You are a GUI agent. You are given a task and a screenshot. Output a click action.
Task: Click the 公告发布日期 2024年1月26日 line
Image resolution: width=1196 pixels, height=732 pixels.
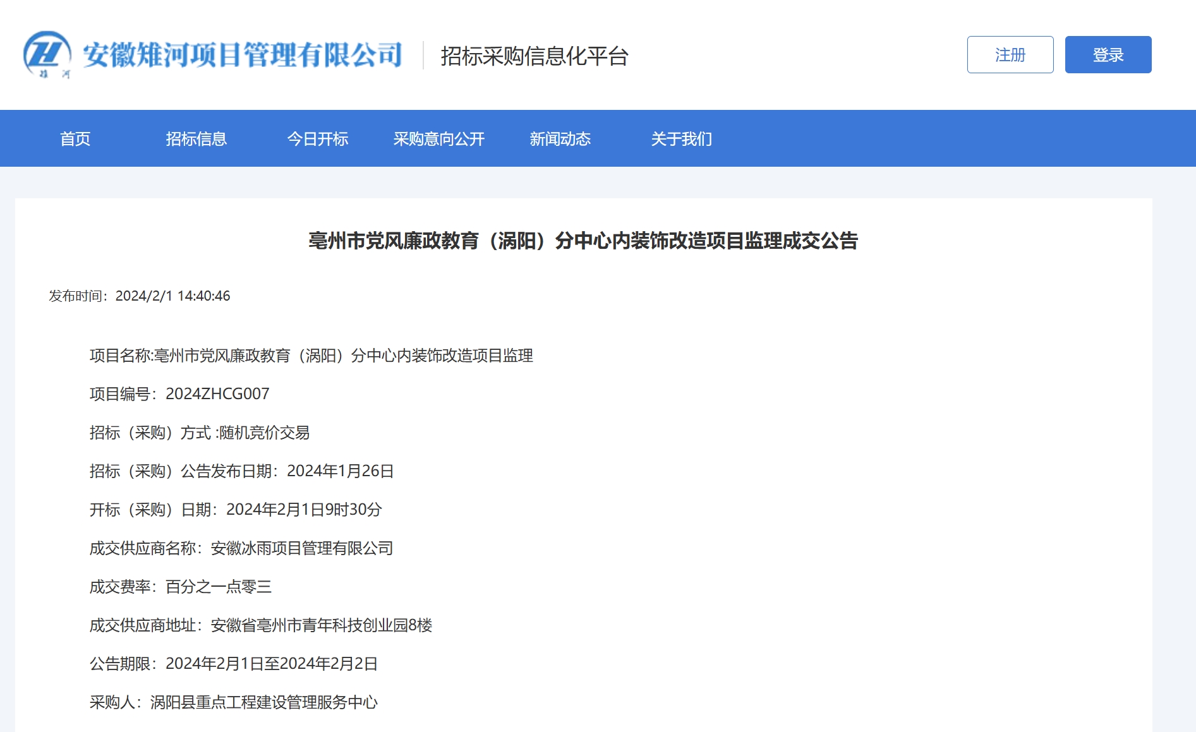[x=242, y=471]
